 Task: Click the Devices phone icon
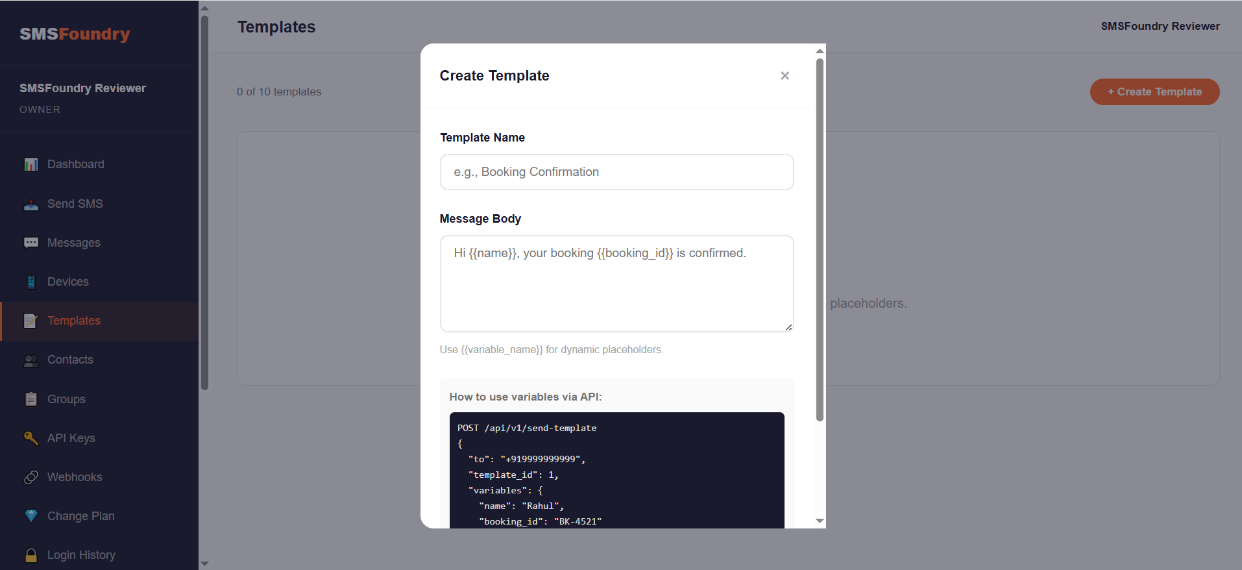(31, 282)
